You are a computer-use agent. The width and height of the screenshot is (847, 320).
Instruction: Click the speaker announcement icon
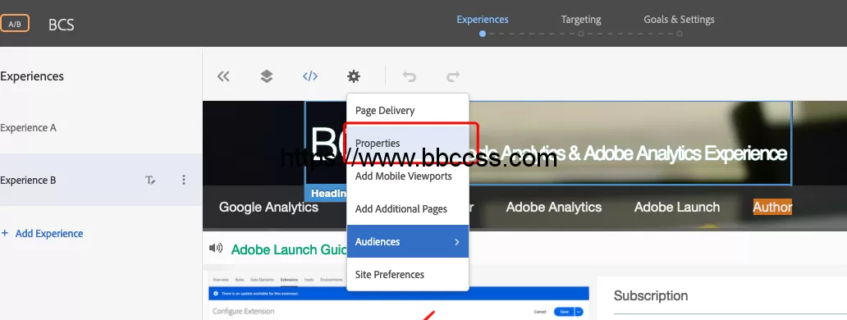[x=216, y=248]
